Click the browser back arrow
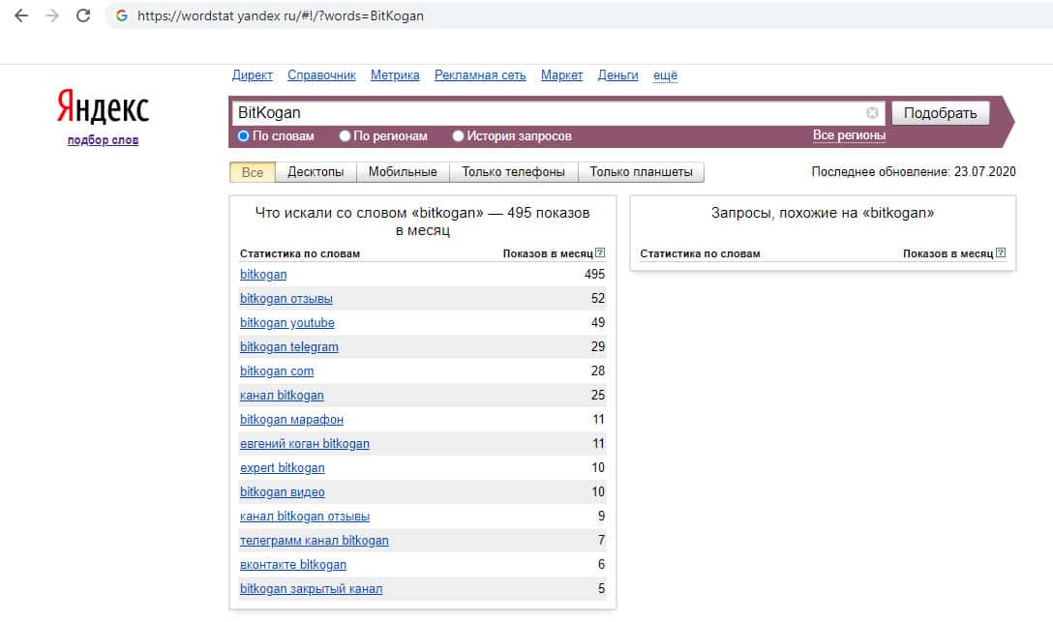 click(x=21, y=15)
